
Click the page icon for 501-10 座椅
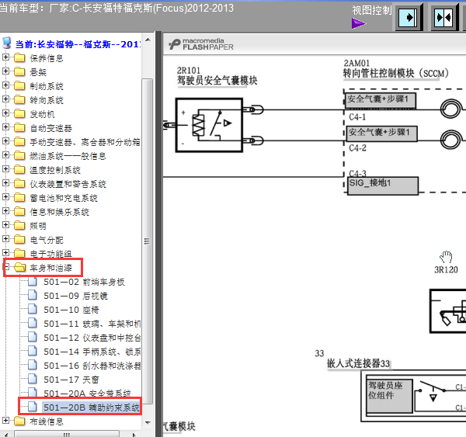[33, 309]
